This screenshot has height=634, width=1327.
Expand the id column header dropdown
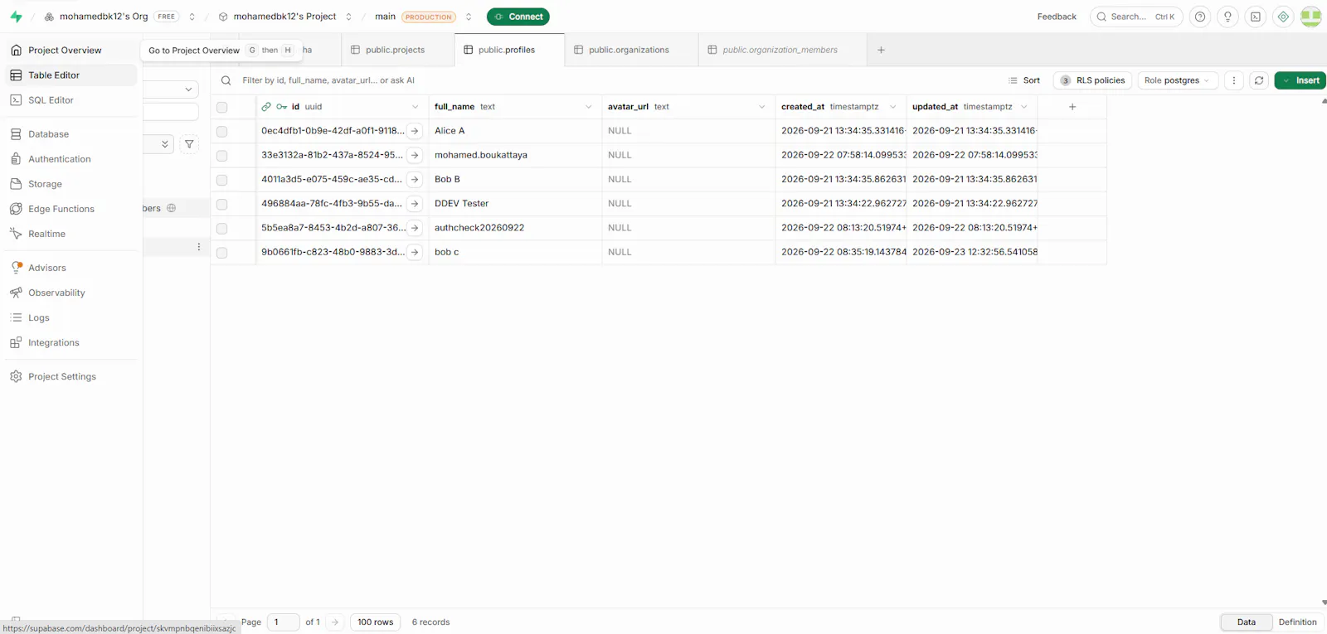pos(416,107)
